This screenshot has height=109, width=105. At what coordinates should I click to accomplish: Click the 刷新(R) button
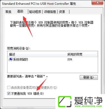pyautogui.click(x=89, y=78)
